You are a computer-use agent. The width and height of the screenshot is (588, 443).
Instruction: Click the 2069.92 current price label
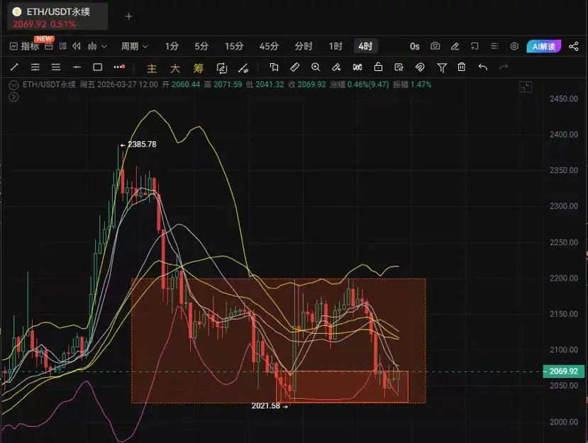click(564, 371)
